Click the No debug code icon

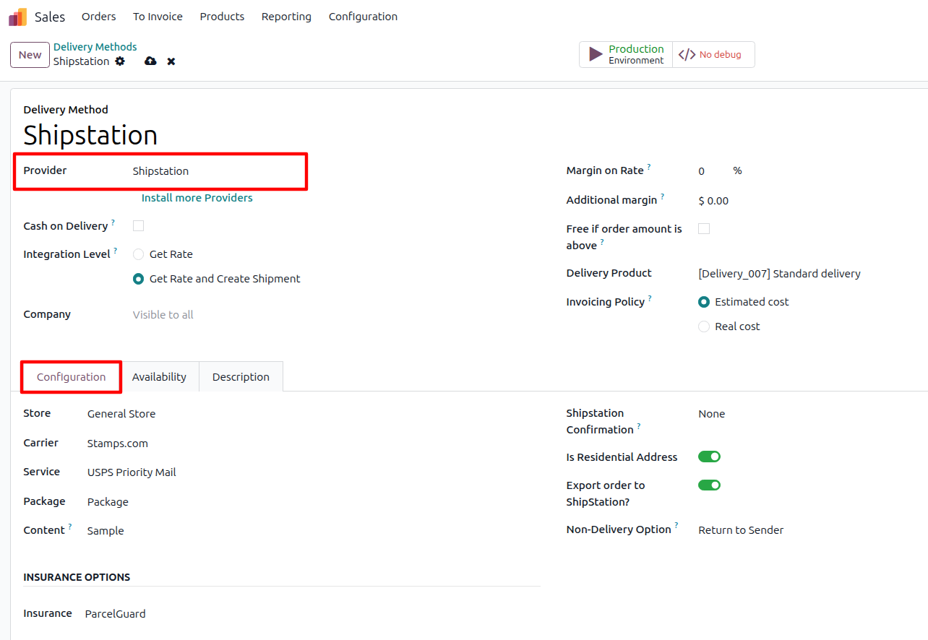point(687,54)
